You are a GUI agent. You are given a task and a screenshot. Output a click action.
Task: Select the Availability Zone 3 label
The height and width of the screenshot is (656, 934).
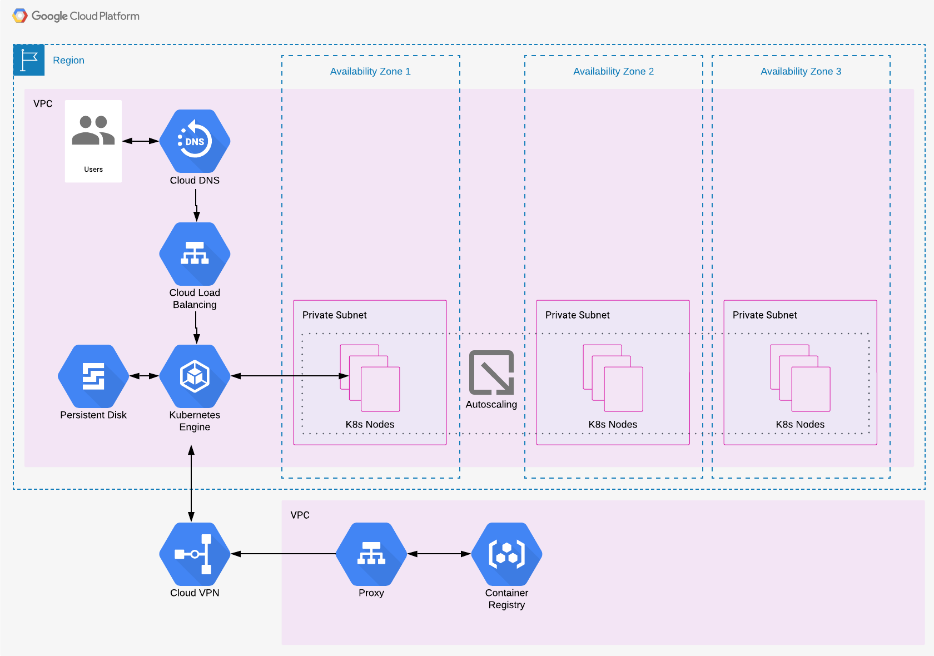coord(801,71)
